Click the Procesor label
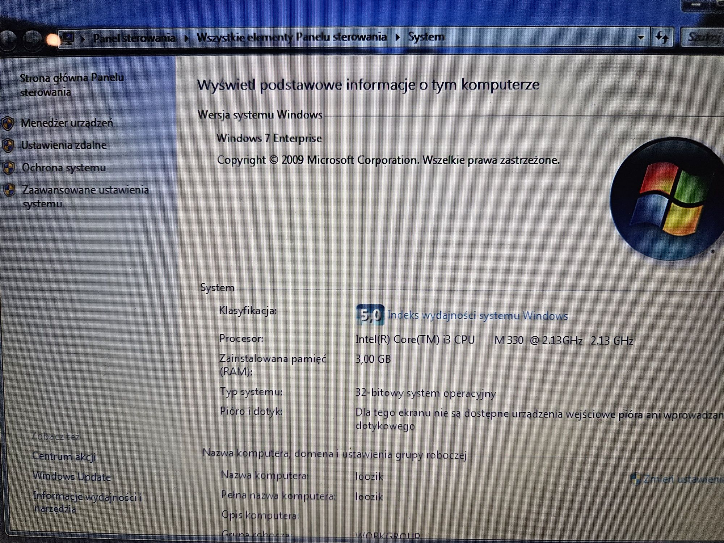The image size is (724, 543). (241, 339)
